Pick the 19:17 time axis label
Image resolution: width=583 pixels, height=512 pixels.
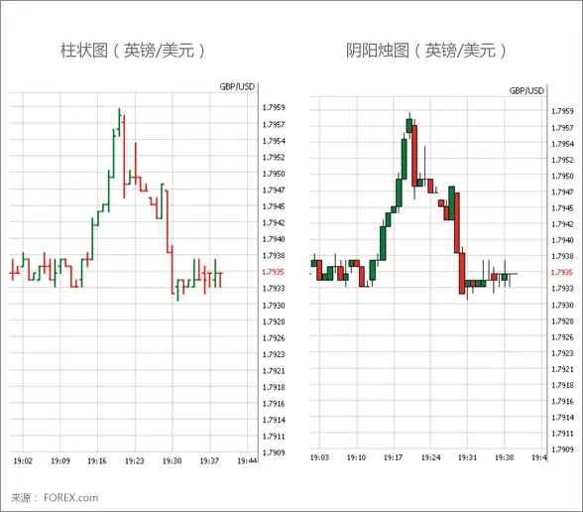393,457
